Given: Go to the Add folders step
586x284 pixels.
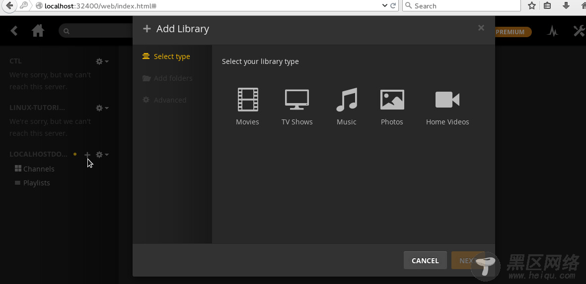Looking at the screenshot, I should [x=167, y=78].
